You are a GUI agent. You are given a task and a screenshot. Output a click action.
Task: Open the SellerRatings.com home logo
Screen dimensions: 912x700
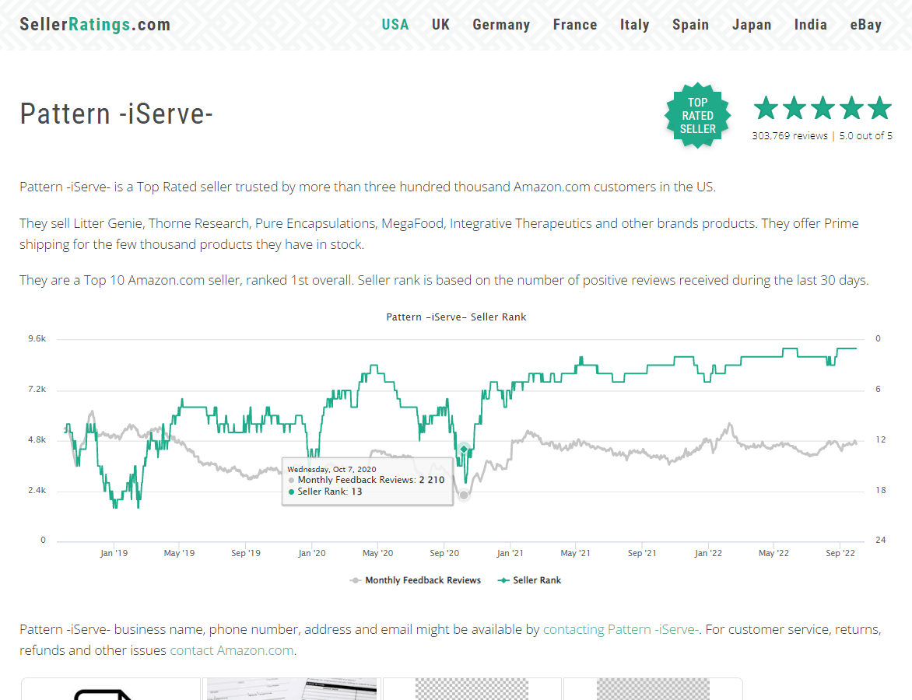point(95,24)
